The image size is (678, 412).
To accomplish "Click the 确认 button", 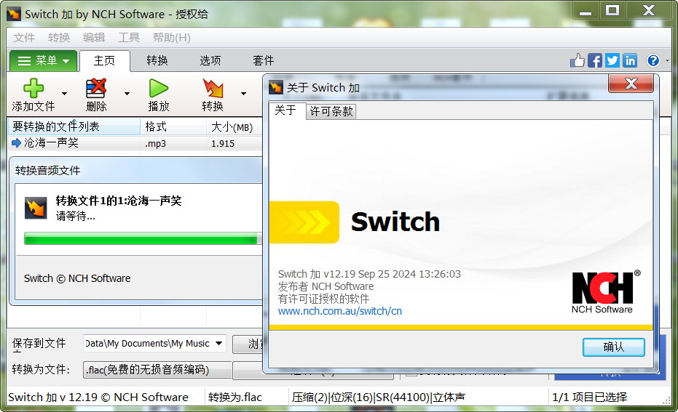I will pos(614,347).
